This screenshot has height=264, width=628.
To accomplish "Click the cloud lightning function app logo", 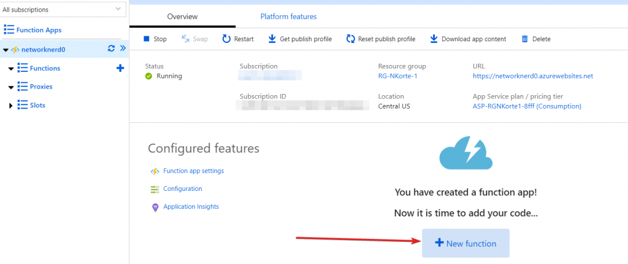I will click(x=466, y=153).
